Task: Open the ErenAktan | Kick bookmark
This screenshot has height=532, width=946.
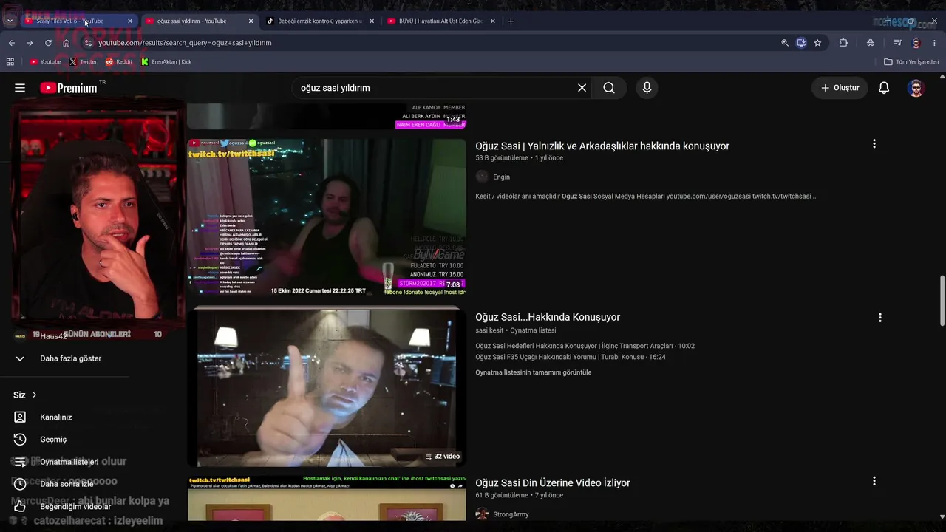Action: (x=166, y=62)
